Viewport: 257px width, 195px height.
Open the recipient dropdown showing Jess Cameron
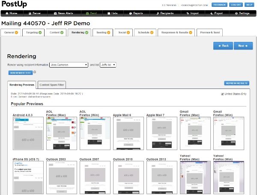(69, 65)
